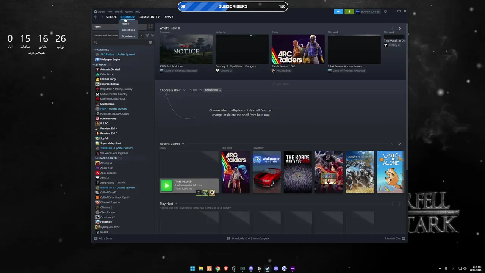Select PUBG: BATTLEGROUNDS in library list

pos(114,114)
